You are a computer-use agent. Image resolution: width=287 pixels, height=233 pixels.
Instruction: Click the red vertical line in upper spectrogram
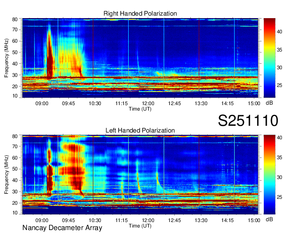[93, 55]
